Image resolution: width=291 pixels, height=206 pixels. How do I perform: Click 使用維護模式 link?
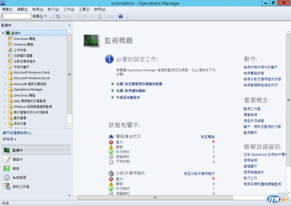point(254,172)
